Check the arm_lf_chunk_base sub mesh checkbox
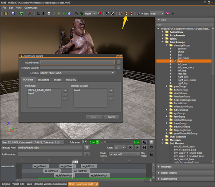Image resolution: width=215 pixels, height=187 pixels. (x=171, y=146)
